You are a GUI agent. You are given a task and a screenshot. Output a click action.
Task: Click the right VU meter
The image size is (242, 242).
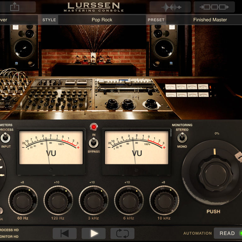coord(136,148)
